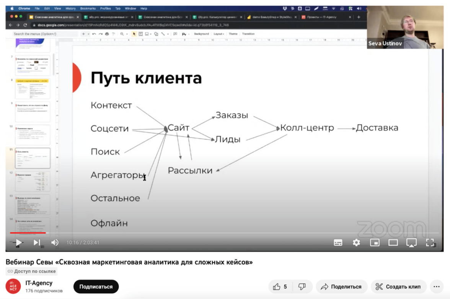Dislike the video with thumbs down
This screenshot has width=450, height=299.
pos(302,287)
